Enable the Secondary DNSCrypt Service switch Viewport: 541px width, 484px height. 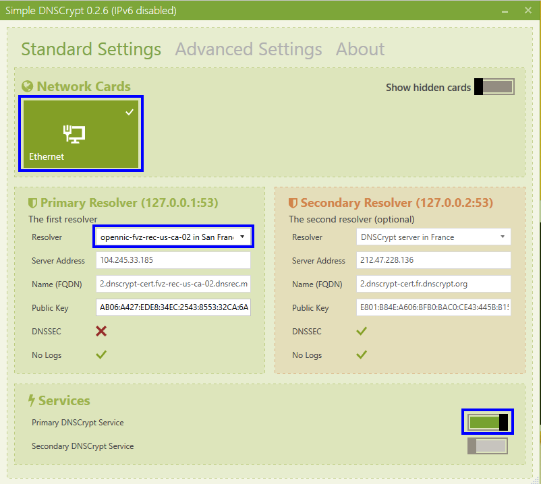488,446
